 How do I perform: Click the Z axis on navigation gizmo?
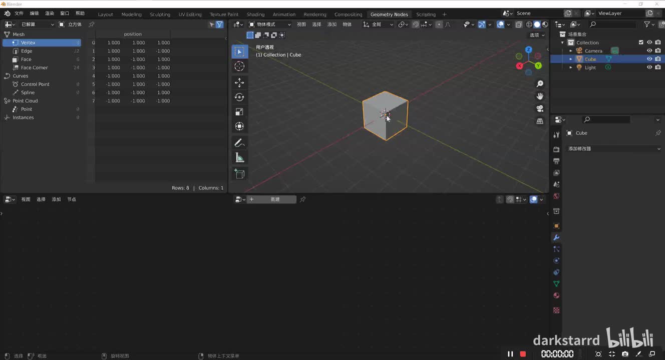pos(528,49)
